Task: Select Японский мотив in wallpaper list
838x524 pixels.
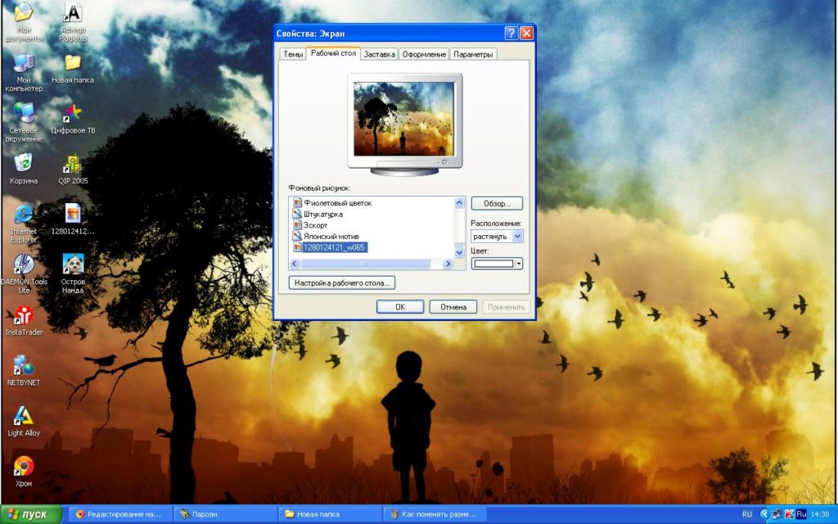Action: [331, 236]
